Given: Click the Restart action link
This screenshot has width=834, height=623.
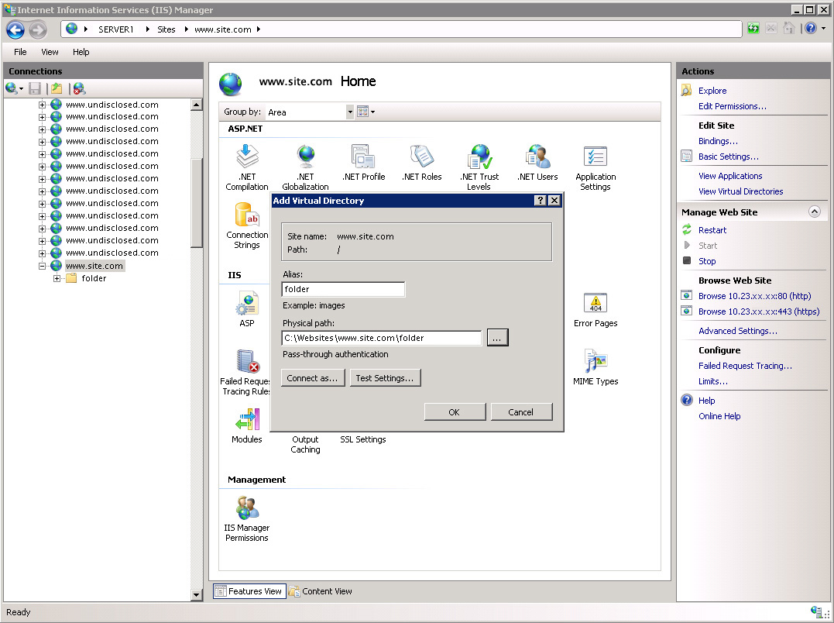Looking at the screenshot, I should [x=712, y=230].
